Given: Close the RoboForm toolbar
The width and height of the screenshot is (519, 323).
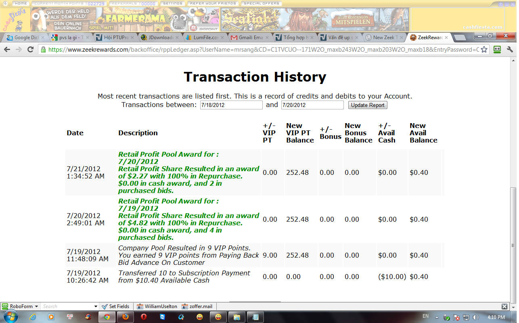Looking at the screenshot, I should click(x=504, y=306).
